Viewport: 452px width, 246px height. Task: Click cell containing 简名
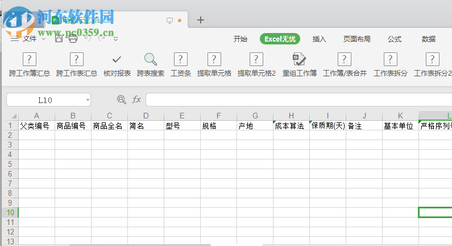coord(146,126)
